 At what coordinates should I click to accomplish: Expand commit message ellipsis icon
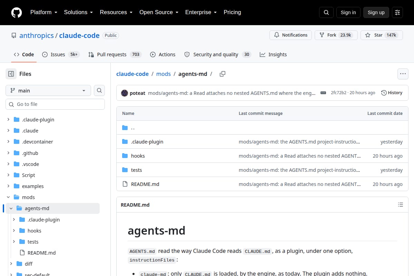click(323, 93)
